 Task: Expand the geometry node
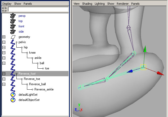point(4,37)
